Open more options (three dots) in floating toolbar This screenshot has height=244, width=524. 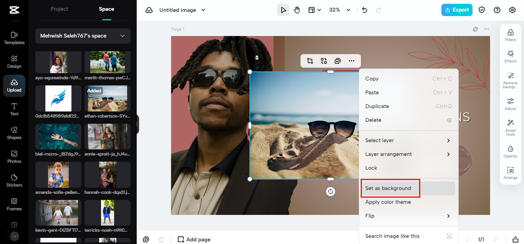[x=351, y=61]
